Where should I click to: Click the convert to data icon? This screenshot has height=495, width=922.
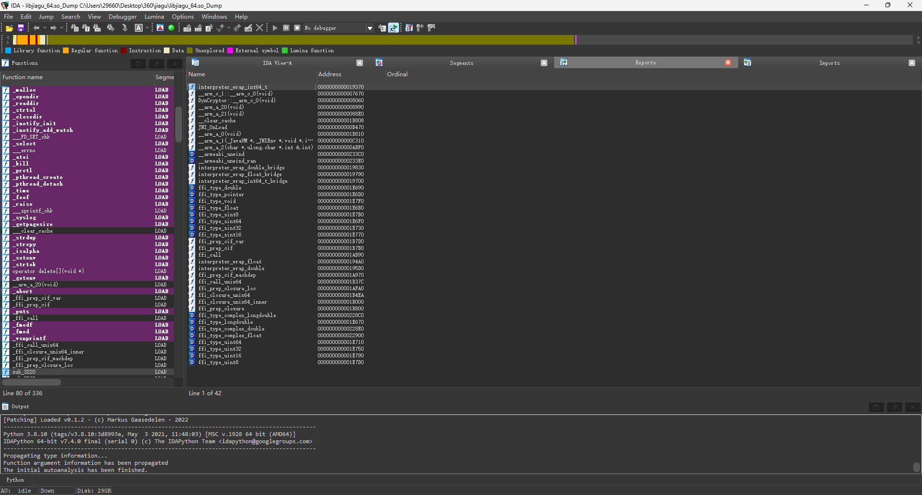(x=198, y=28)
